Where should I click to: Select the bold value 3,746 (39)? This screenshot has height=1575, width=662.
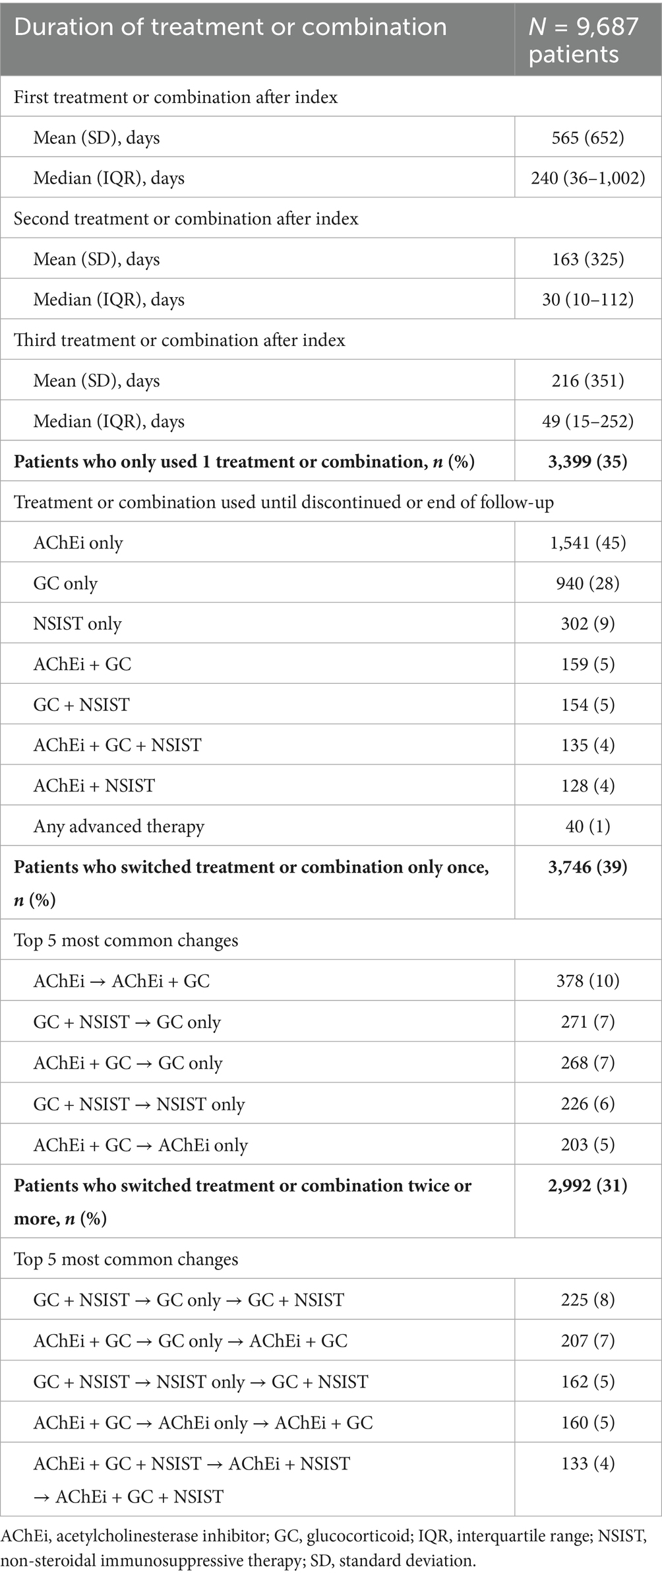[x=587, y=867]
